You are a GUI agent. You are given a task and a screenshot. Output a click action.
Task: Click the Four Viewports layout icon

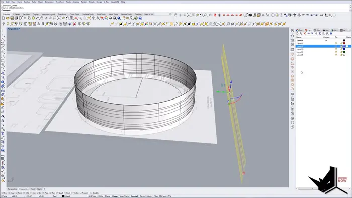tap(71, 18)
